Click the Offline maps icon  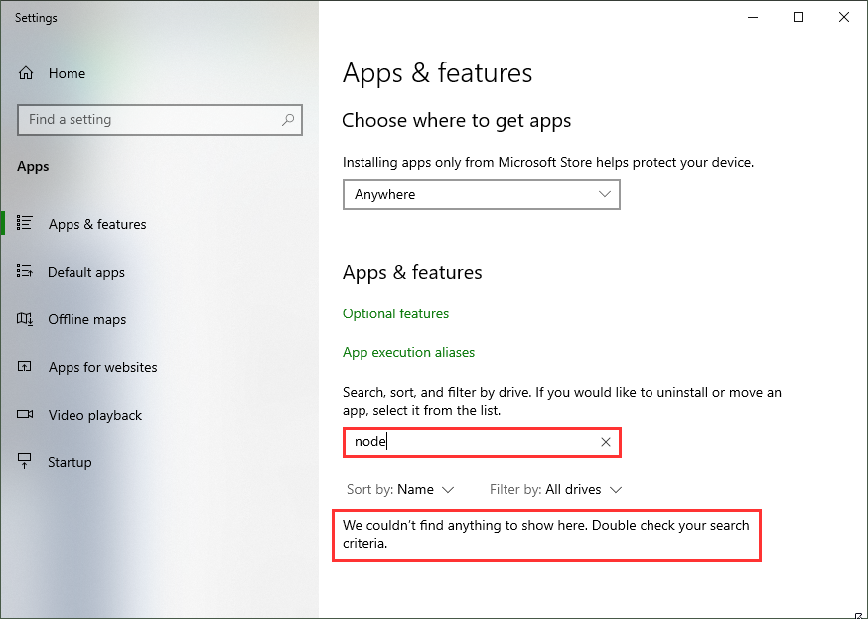[x=26, y=319]
